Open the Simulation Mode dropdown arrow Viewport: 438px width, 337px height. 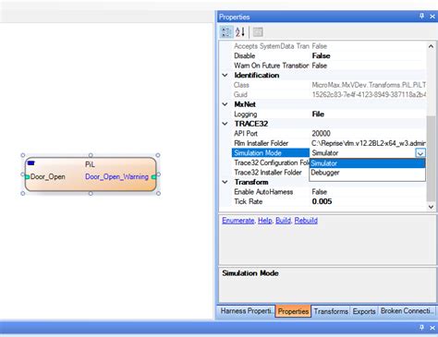coord(420,153)
